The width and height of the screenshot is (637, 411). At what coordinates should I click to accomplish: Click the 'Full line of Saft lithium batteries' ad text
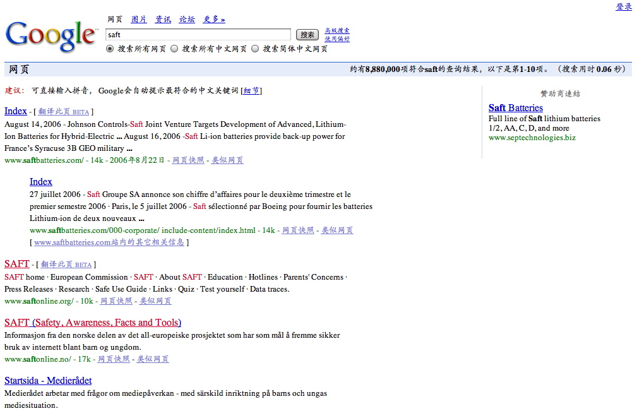click(544, 124)
